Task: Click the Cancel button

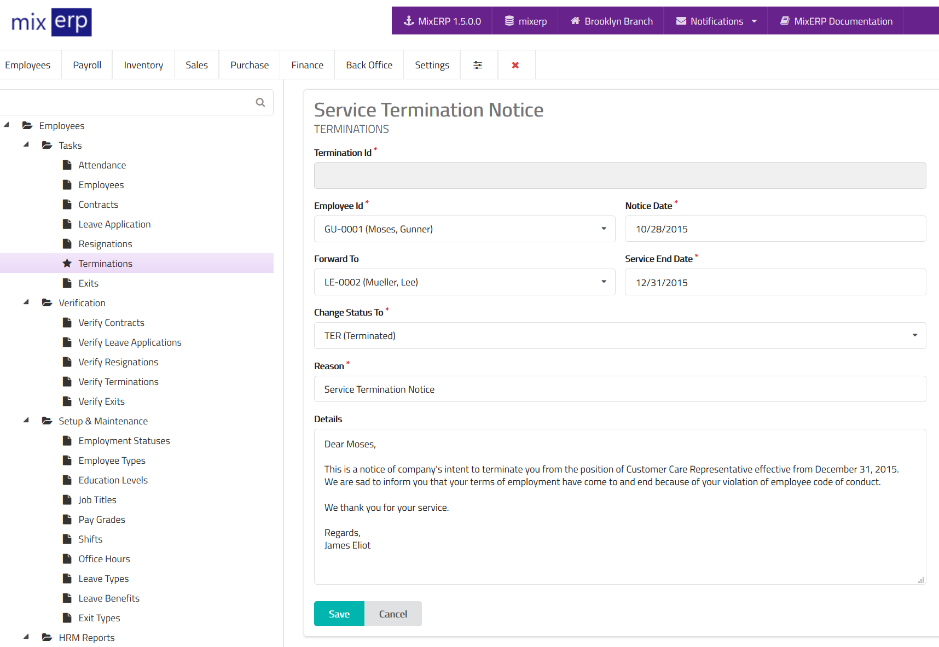Action: [x=393, y=614]
